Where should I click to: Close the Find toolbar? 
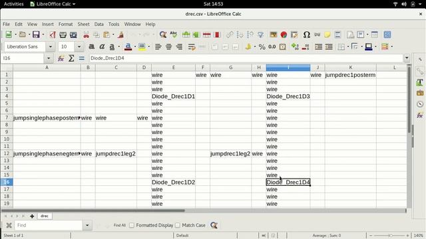9,225
